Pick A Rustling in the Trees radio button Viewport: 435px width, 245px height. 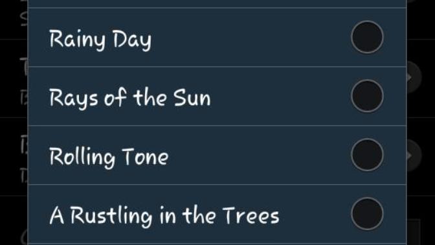pyautogui.click(x=367, y=214)
